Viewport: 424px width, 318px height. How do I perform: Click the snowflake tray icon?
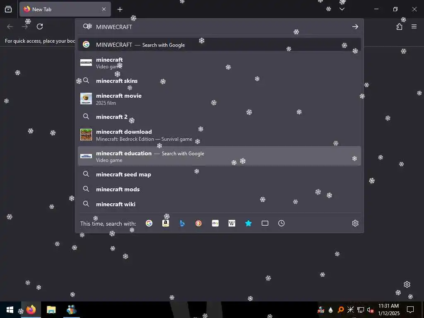(x=350, y=310)
